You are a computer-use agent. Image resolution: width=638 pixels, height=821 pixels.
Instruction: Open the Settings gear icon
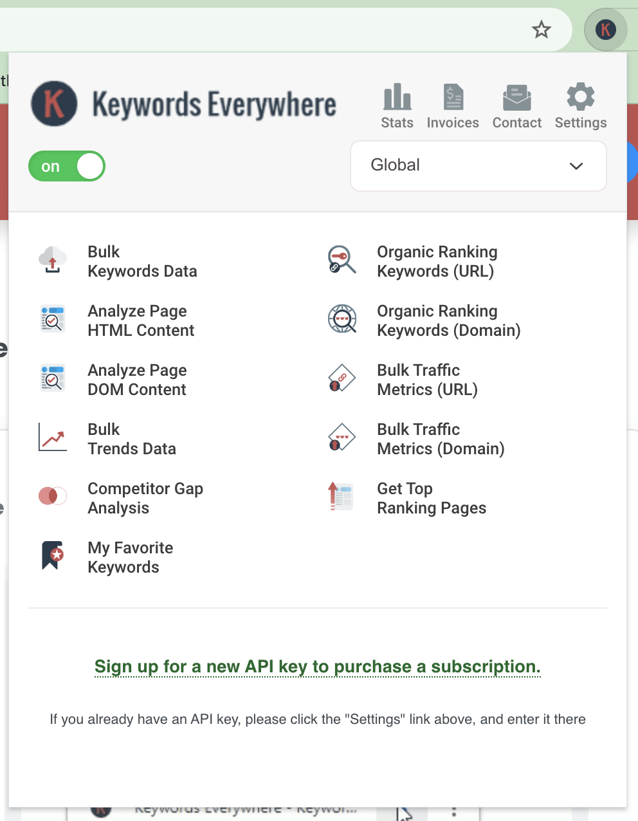point(580,97)
